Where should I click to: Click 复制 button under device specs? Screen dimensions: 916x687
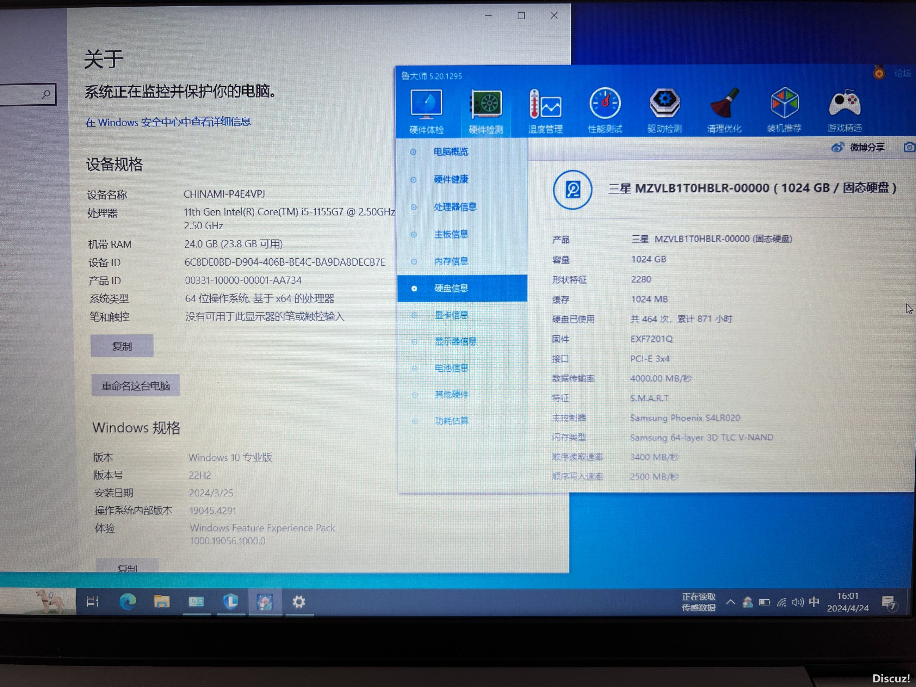click(x=122, y=346)
